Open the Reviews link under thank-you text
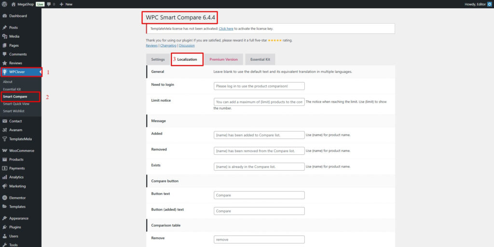The width and height of the screenshot is (494, 247). 151,46
